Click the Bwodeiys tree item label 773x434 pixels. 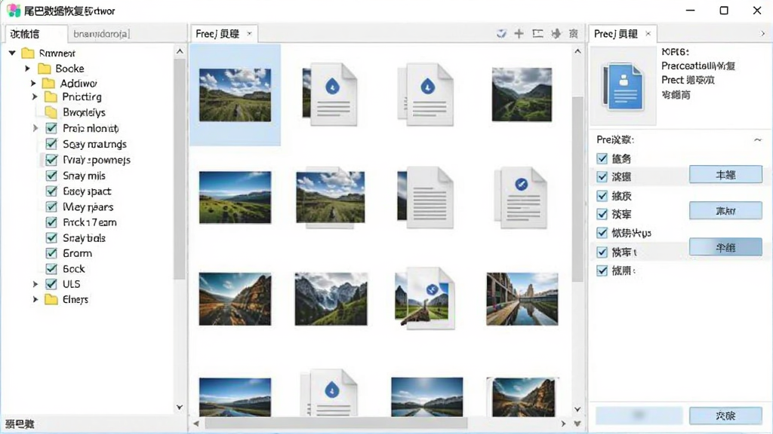click(84, 113)
